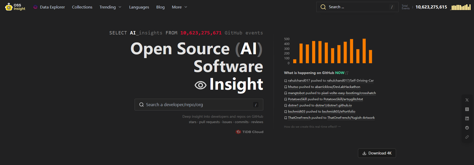Click the 'reviews' text under the search box

click(257, 122)
